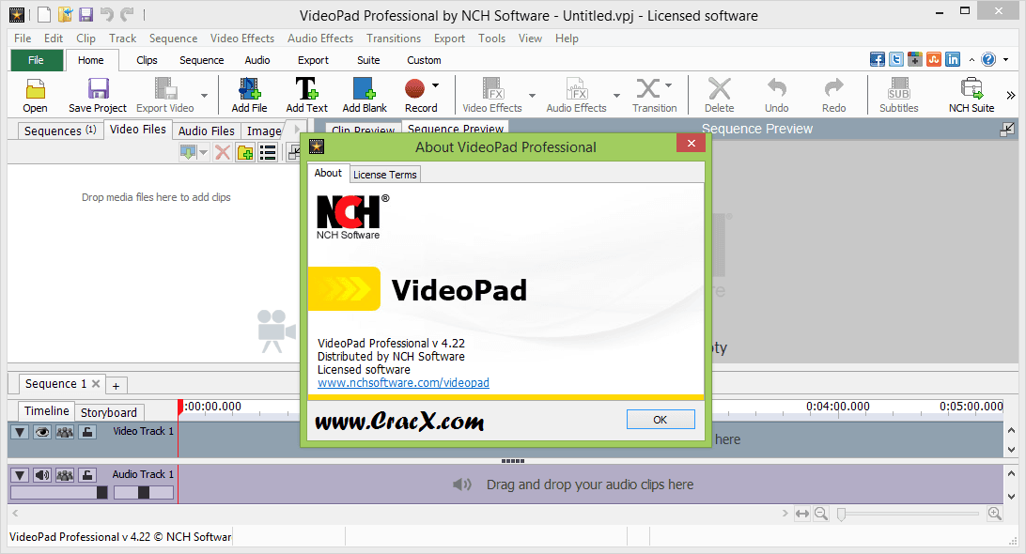Pop out the Sequence Preview panel
The height and width of the screenshot is (554, 1026).
tap(1007, 129)
